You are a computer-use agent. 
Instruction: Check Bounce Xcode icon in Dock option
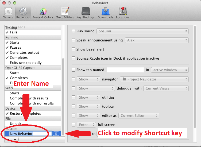click(x=74, y=58)
